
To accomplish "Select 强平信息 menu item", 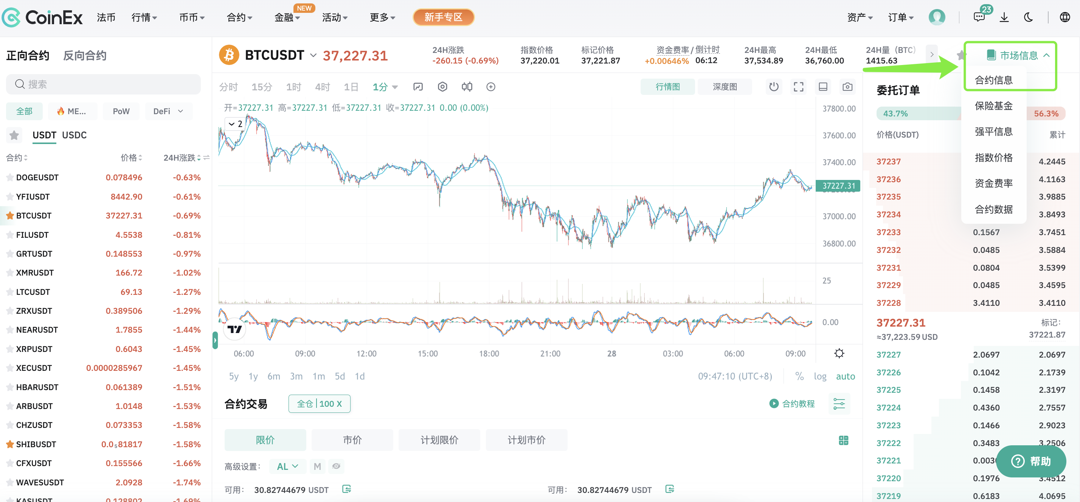I will tap(993, 132).
